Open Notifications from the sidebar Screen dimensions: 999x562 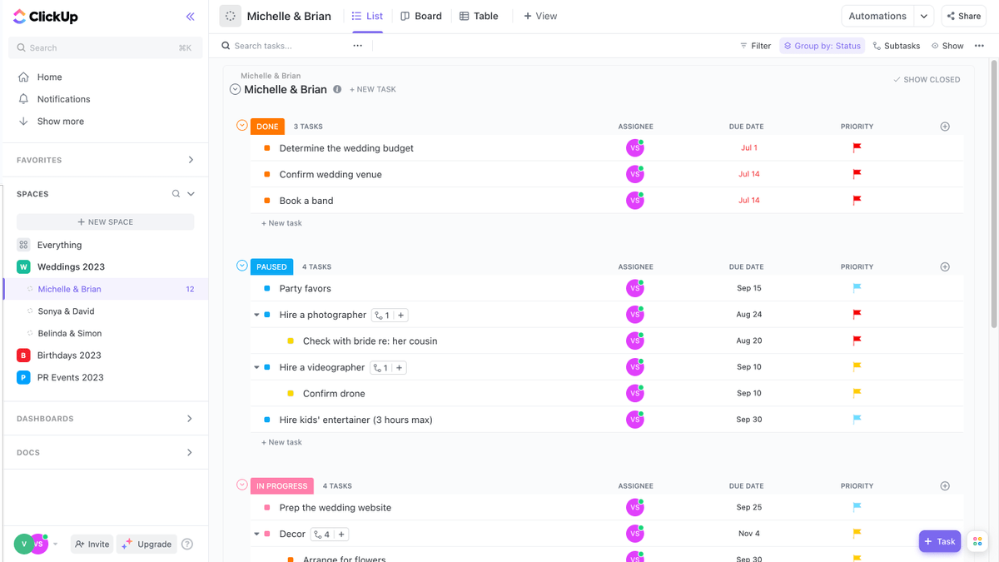pyautogui.click(x=63, y=98)
